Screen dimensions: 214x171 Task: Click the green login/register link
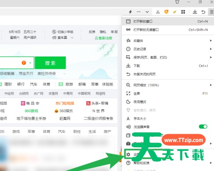(103, 38)
